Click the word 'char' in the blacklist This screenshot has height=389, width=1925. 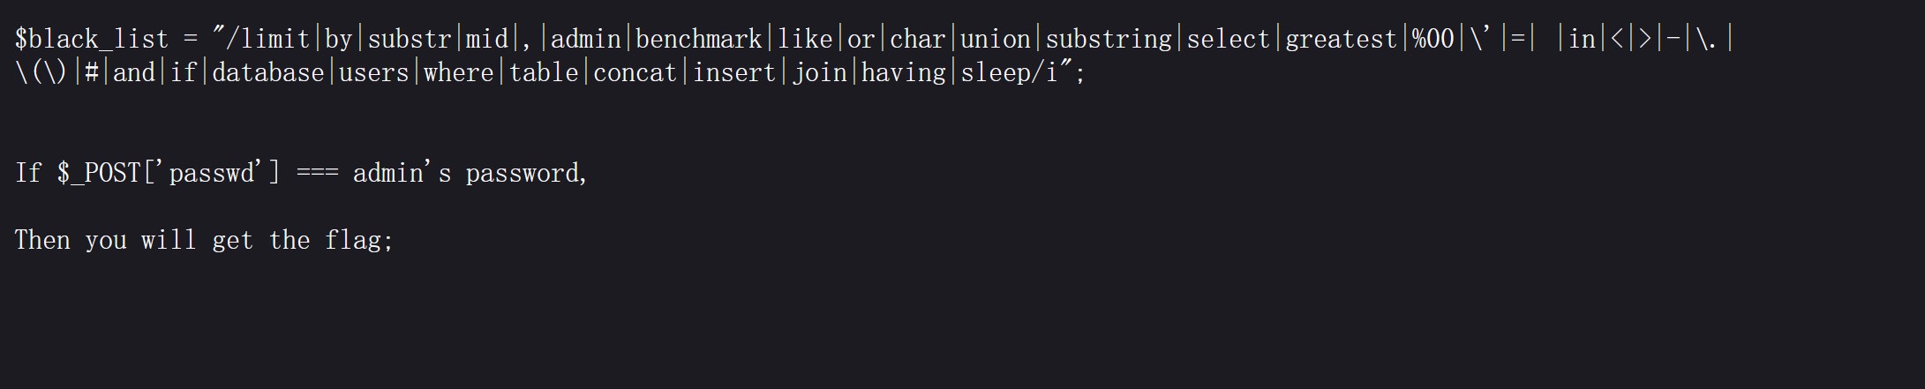pyautogui.click(x=918, y=39)
